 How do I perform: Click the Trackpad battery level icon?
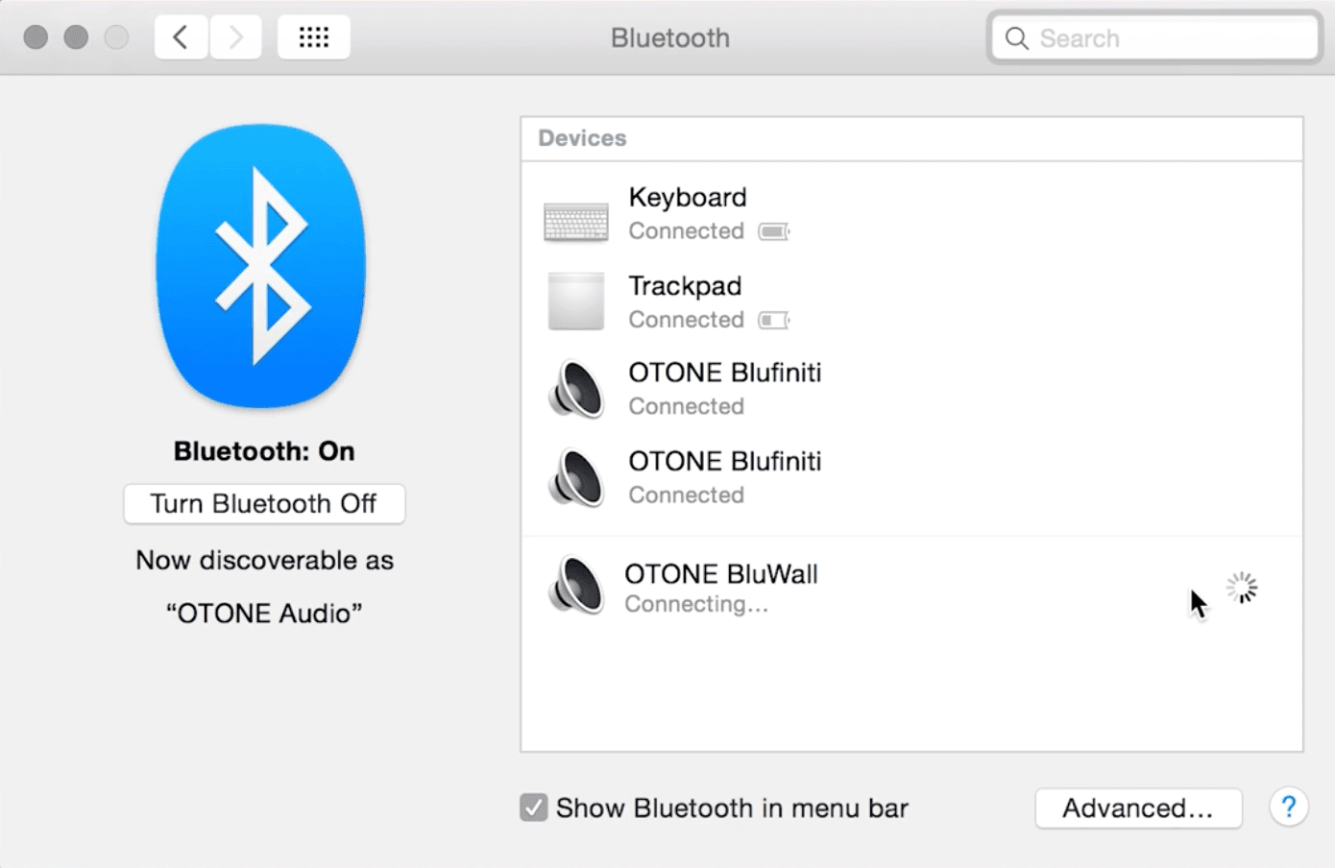point(774,320)
